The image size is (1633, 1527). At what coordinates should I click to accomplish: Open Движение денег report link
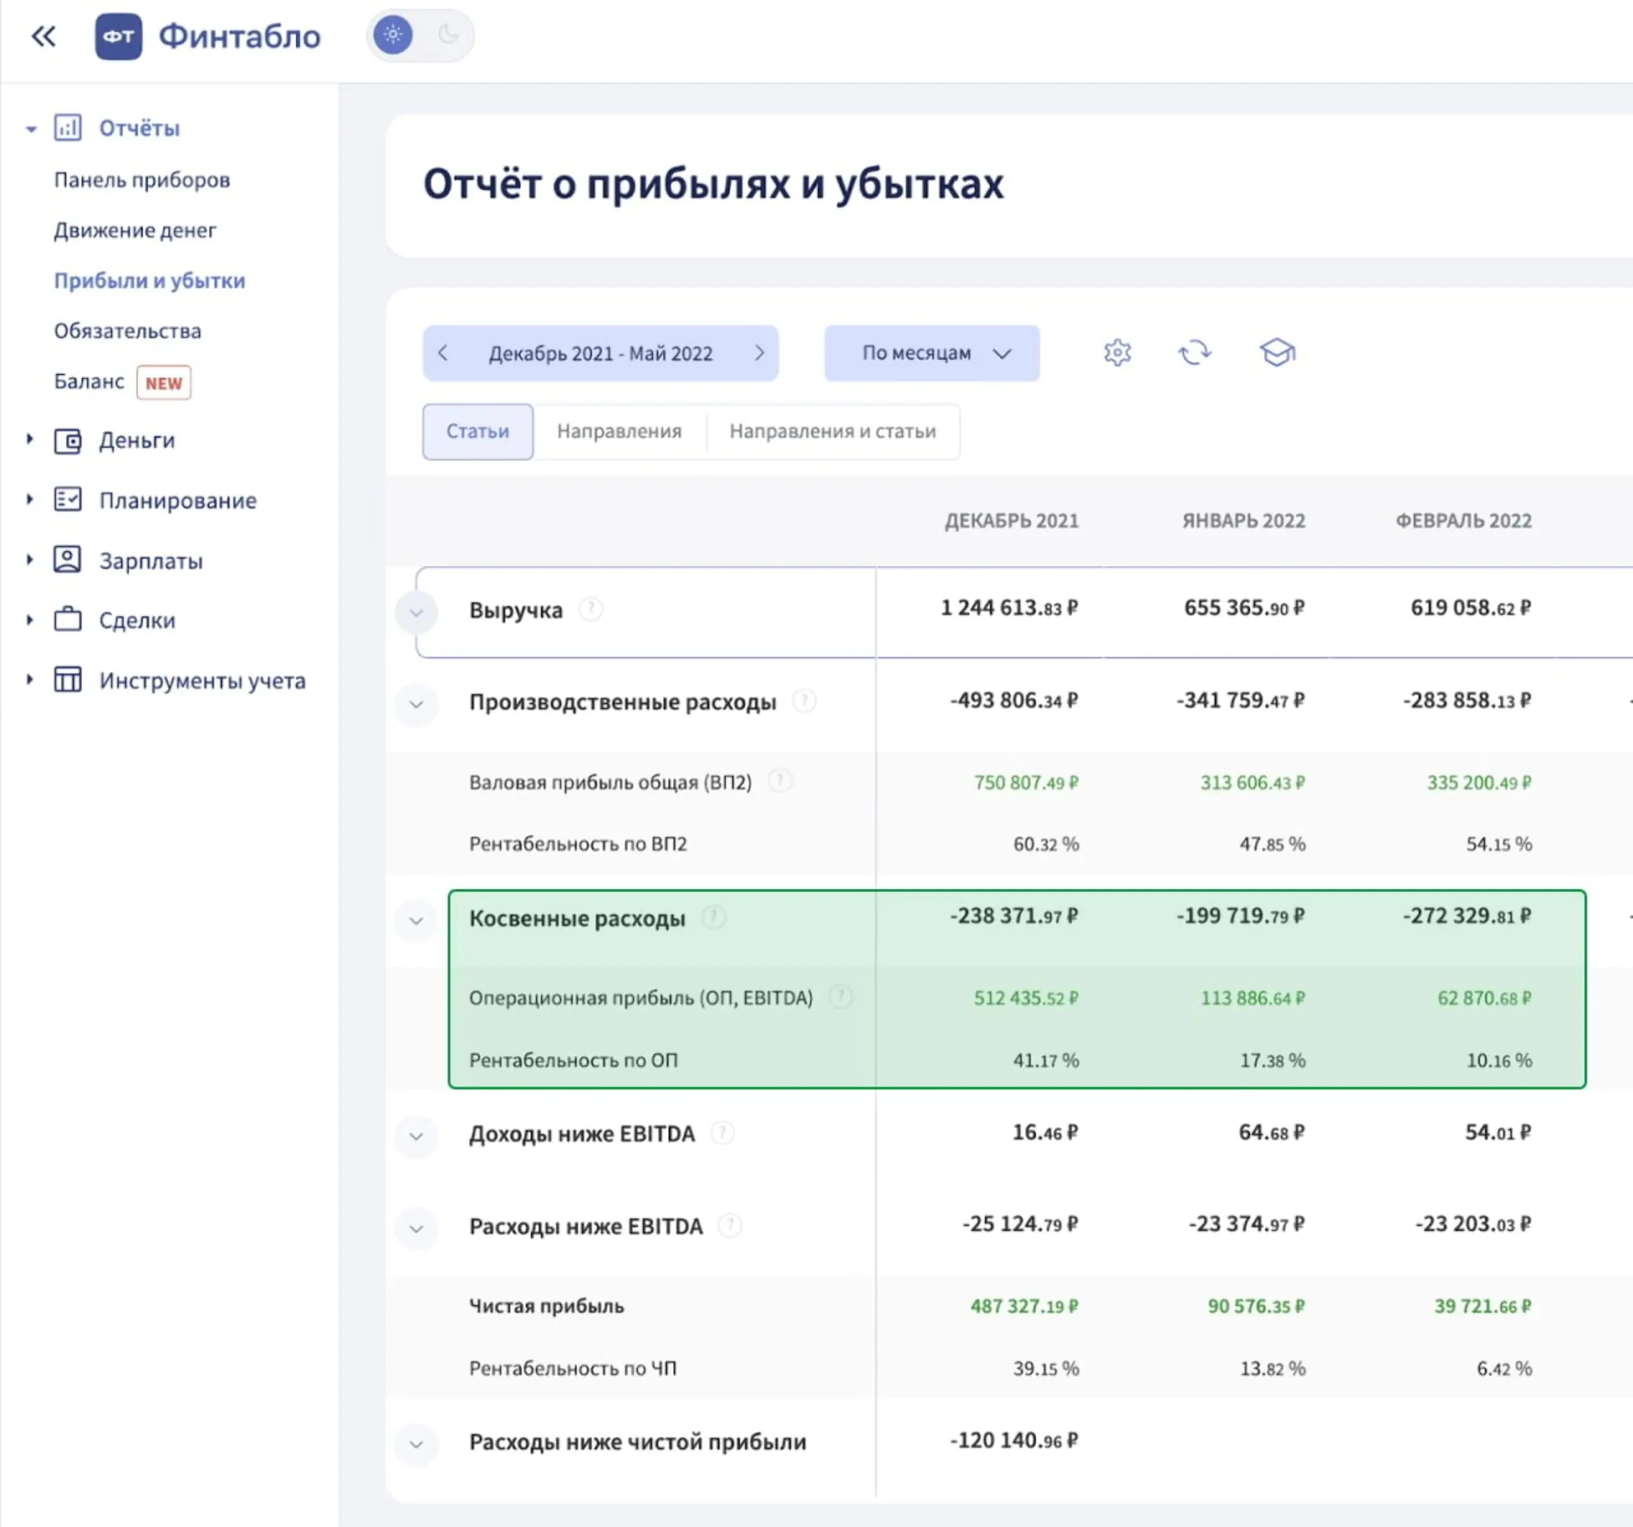(136, 230)
